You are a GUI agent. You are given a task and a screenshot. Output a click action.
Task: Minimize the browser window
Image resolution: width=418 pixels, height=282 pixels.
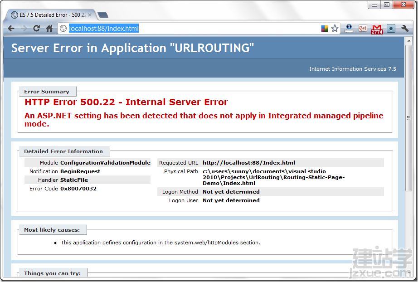pyautogui.click(x=374, y=5)
